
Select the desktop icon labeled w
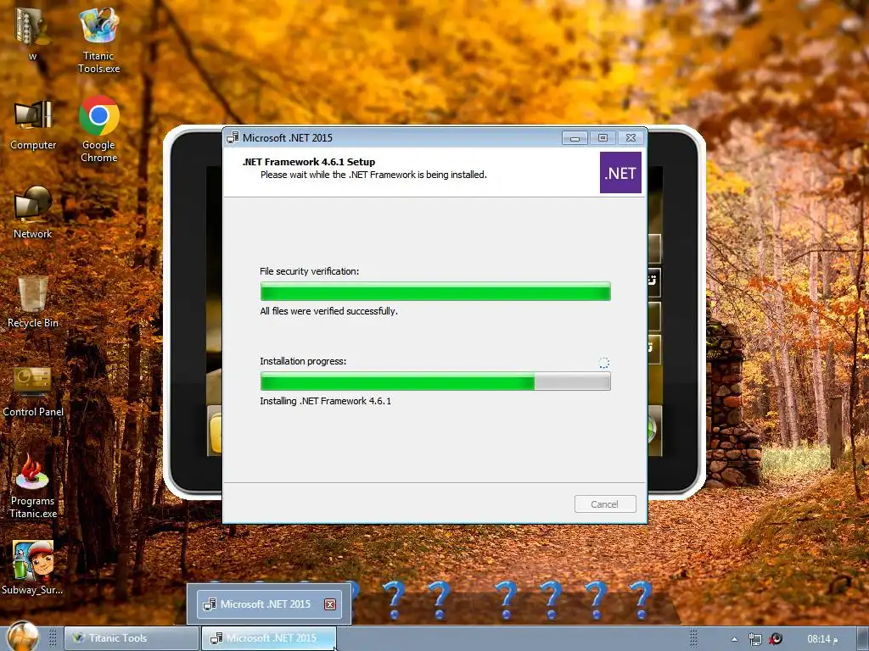click(33, 34)
